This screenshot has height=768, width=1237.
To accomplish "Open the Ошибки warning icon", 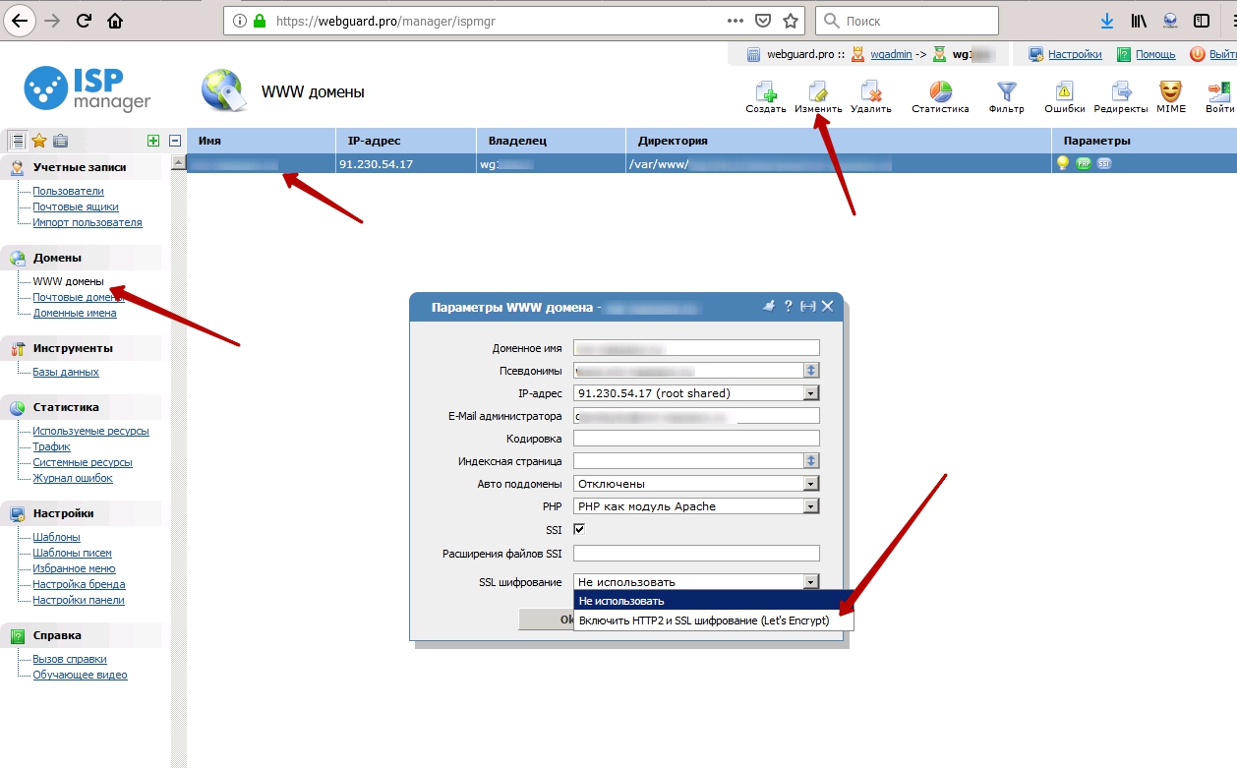I will click(1064, 93).
